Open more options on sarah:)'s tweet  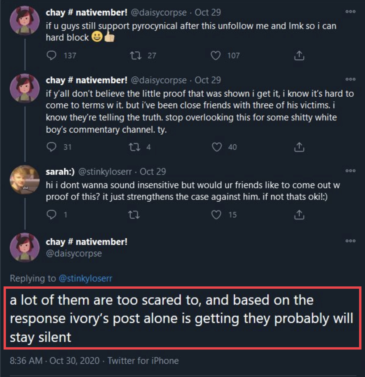[x=350, y=171]
